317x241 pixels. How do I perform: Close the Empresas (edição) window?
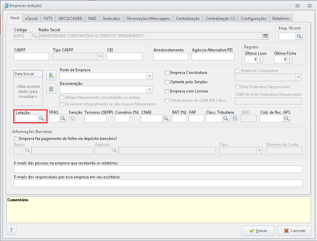point(309,6)
